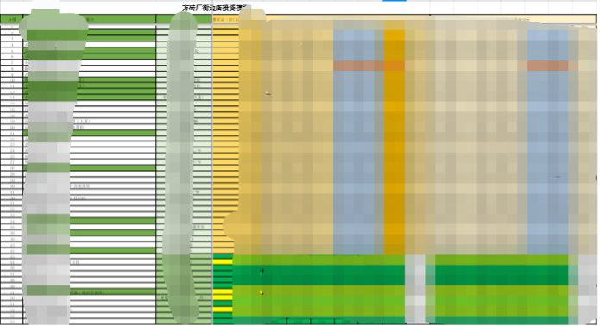The image size is (600, 326).
Task: Select the topmost bright yellow cell
Action: (x=223, y=262)
